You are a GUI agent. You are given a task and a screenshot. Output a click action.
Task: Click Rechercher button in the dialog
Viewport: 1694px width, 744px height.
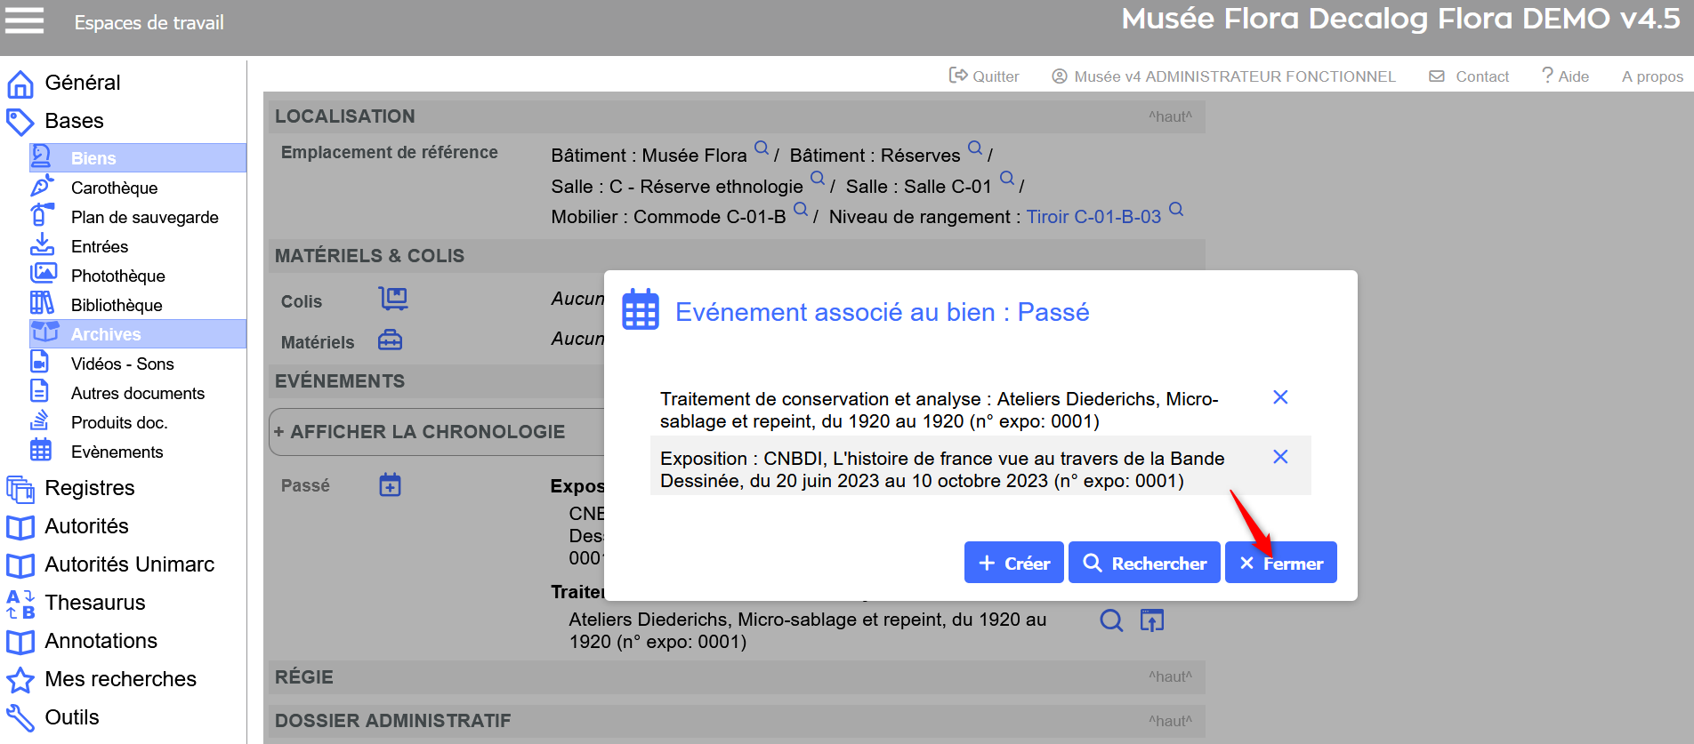point(1144,563)
